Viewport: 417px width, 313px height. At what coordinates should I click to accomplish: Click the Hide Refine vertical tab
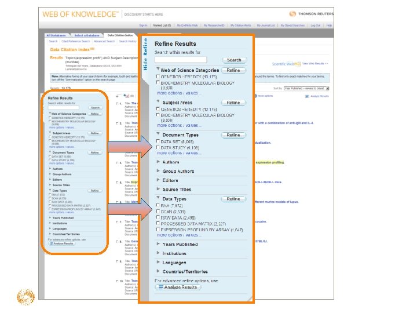pos(145,54)
